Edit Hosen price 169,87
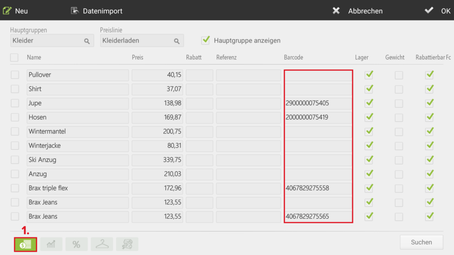 tap(157, 117)
